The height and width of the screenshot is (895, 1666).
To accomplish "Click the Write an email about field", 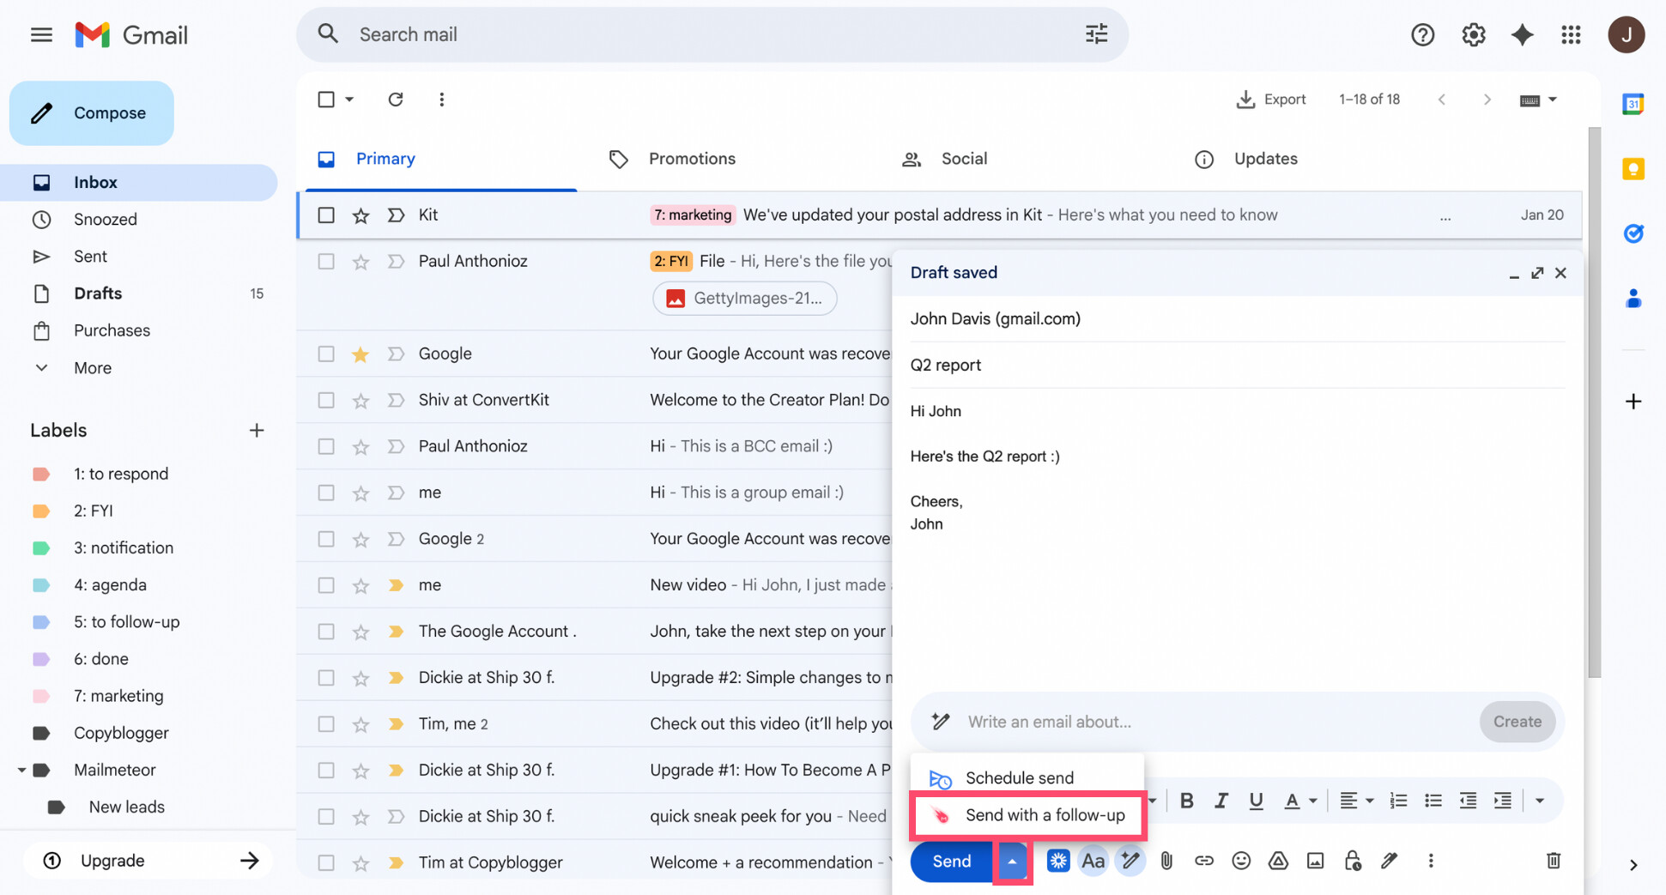I will click(x=1116, y=722).
